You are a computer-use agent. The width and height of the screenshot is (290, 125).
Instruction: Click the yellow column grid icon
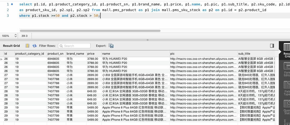[x=27, y=46]
